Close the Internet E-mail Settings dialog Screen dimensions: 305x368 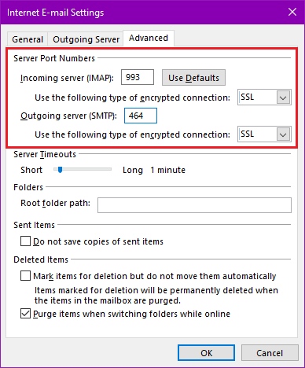292,12
